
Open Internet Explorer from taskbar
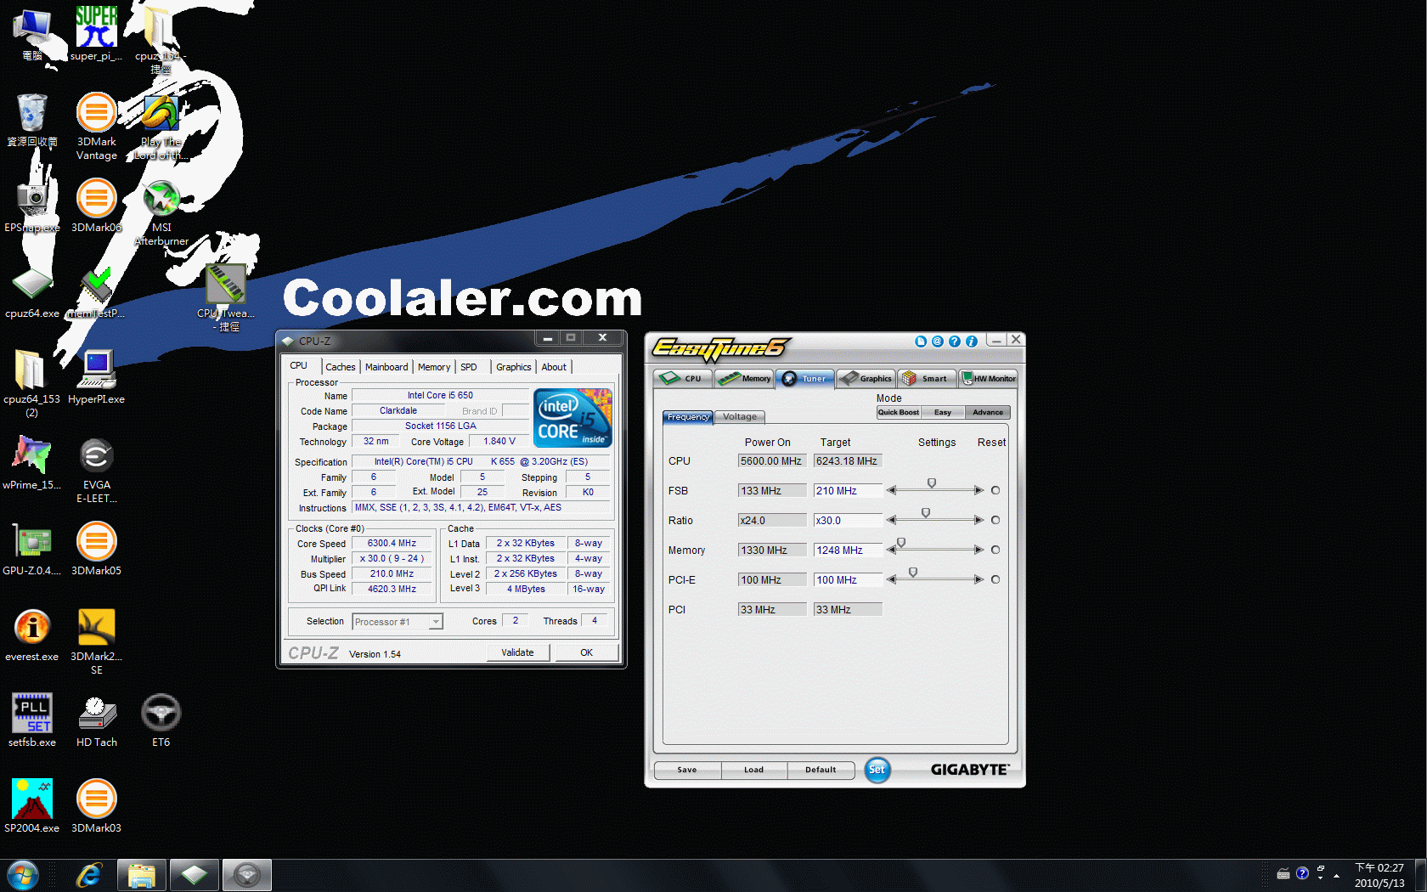(88, 875)
